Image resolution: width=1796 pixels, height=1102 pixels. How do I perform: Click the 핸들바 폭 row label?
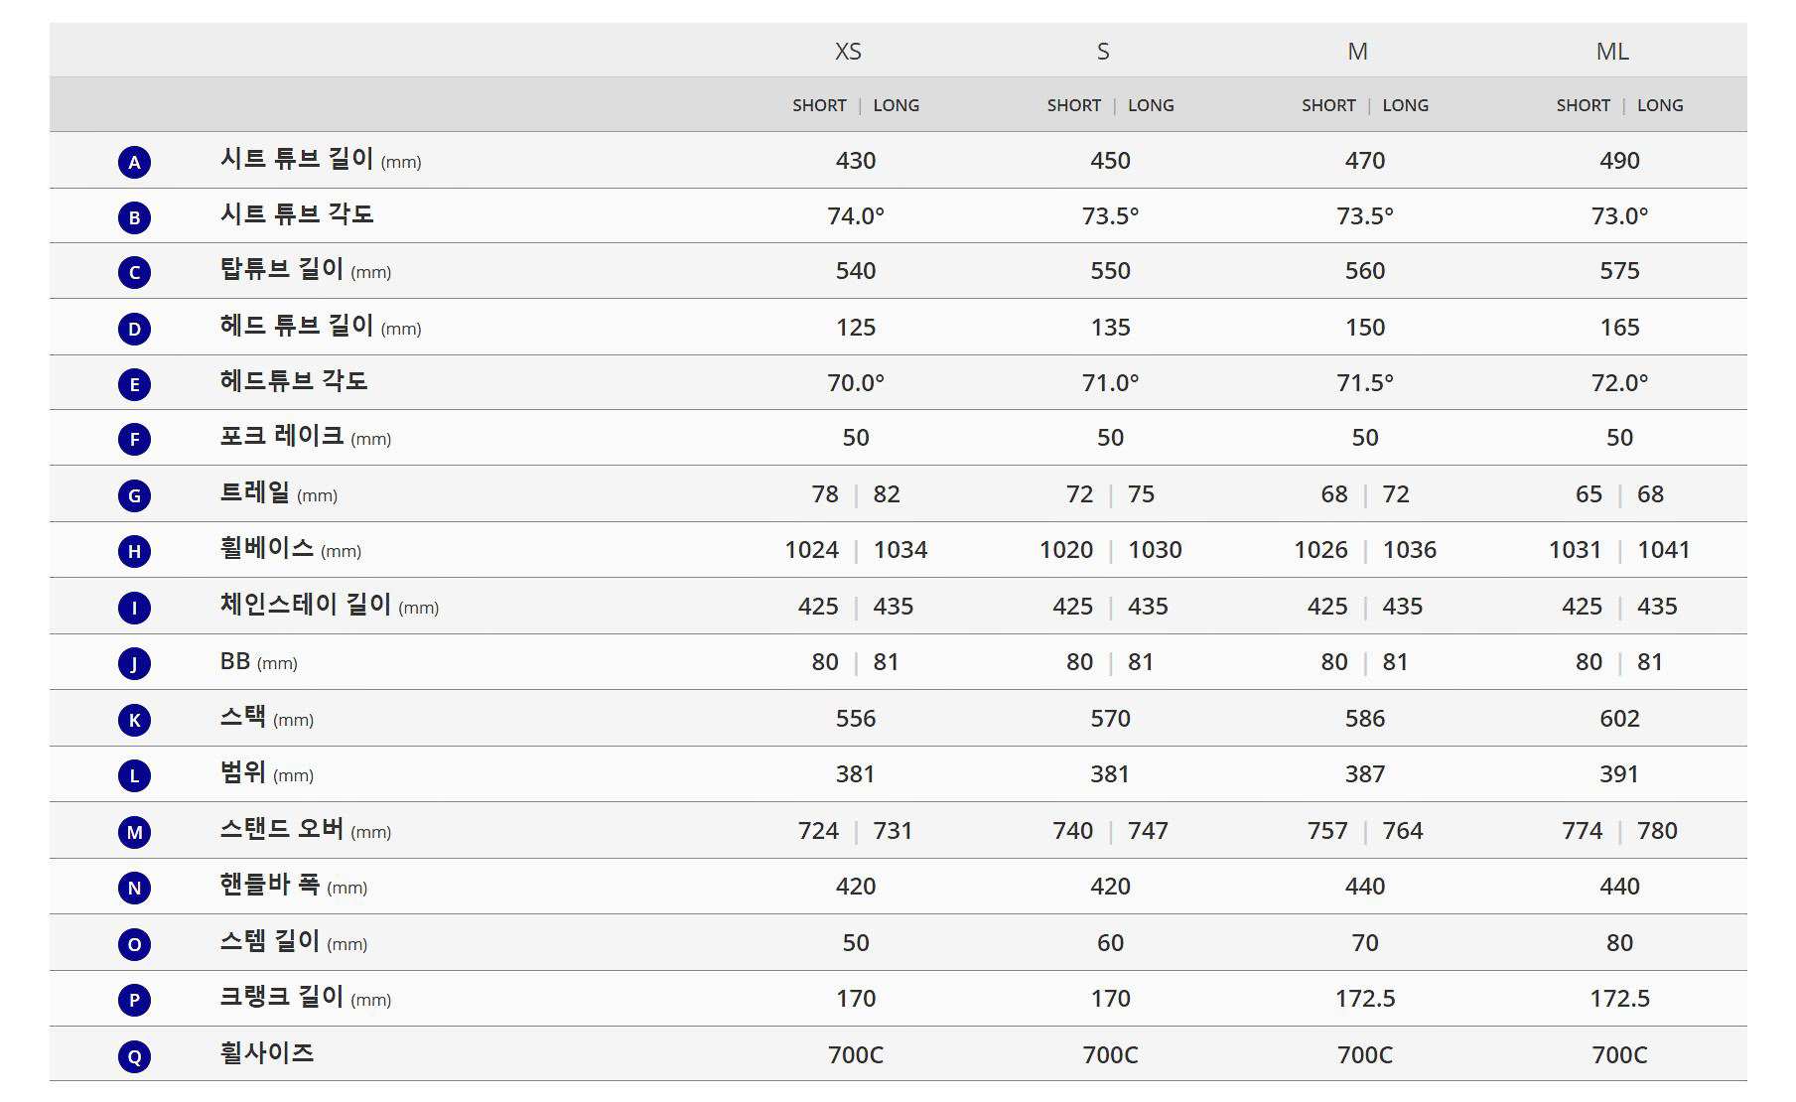(x=270, y=885)
